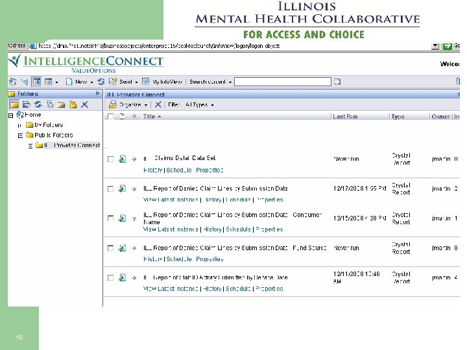Open Properties for Claims Detail Data Set
The height and width of the screenshot is (350, 467).
pos(210,170)
